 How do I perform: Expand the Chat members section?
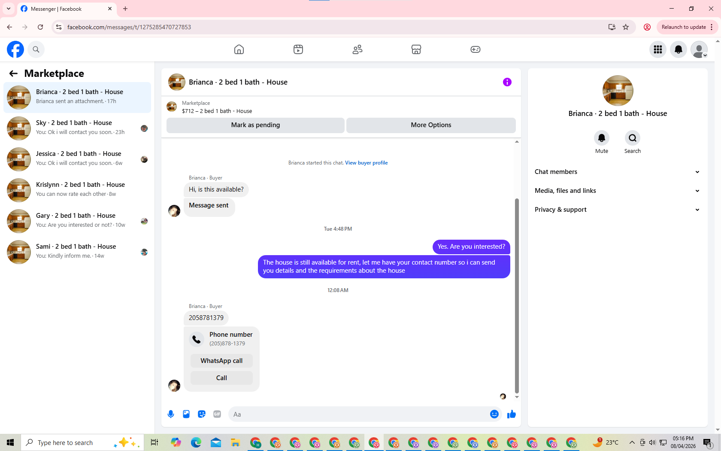[618, 172]
